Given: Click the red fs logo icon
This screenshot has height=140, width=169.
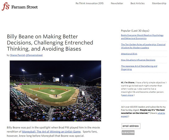Looking at the screenshot, I should 6,6.
